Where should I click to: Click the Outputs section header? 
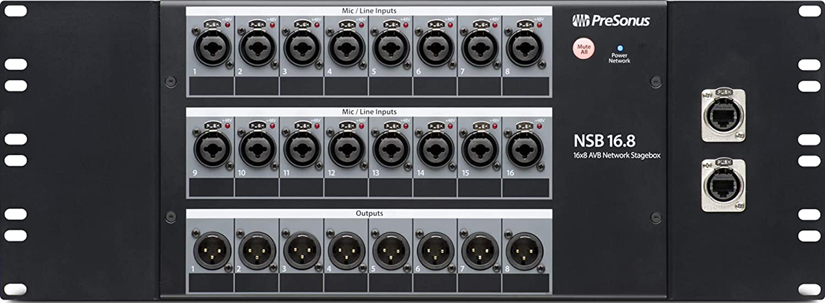point(368,214)
